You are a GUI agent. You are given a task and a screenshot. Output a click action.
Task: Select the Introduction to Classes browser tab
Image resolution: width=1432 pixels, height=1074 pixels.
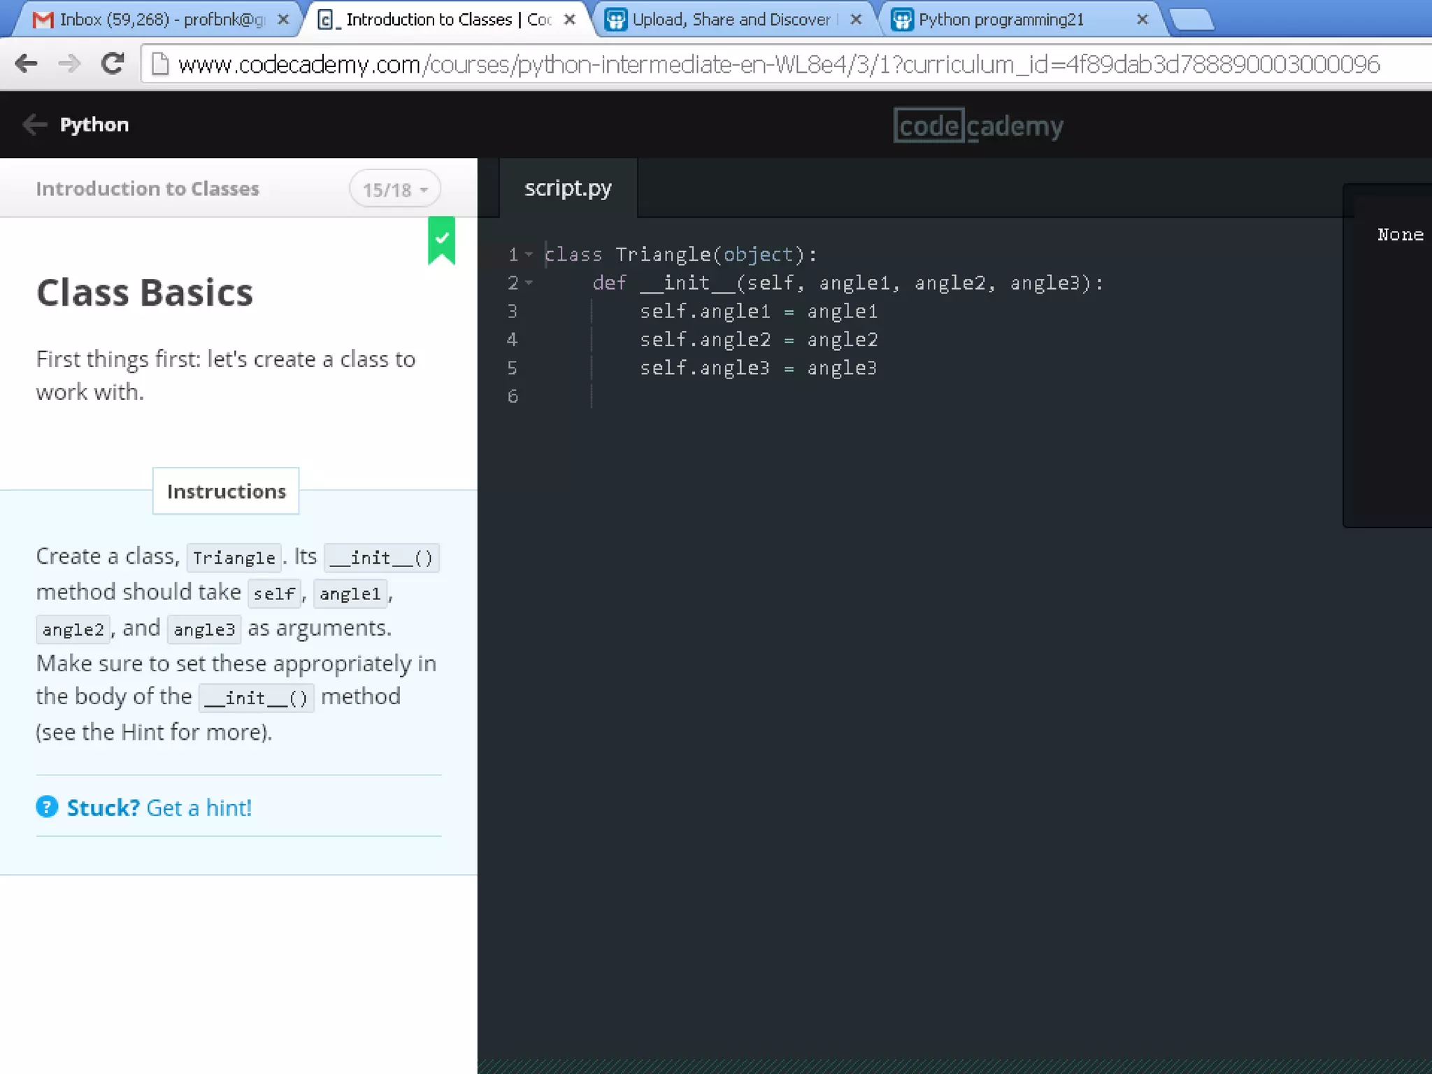tap(447, 20)
